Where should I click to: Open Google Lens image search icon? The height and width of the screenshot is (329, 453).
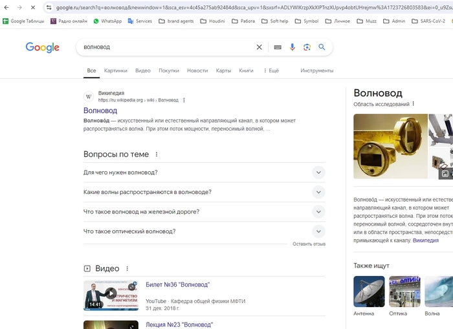click(x=307, y=47)
